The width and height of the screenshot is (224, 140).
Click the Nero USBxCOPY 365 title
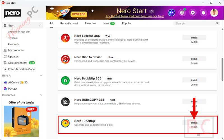89,100
